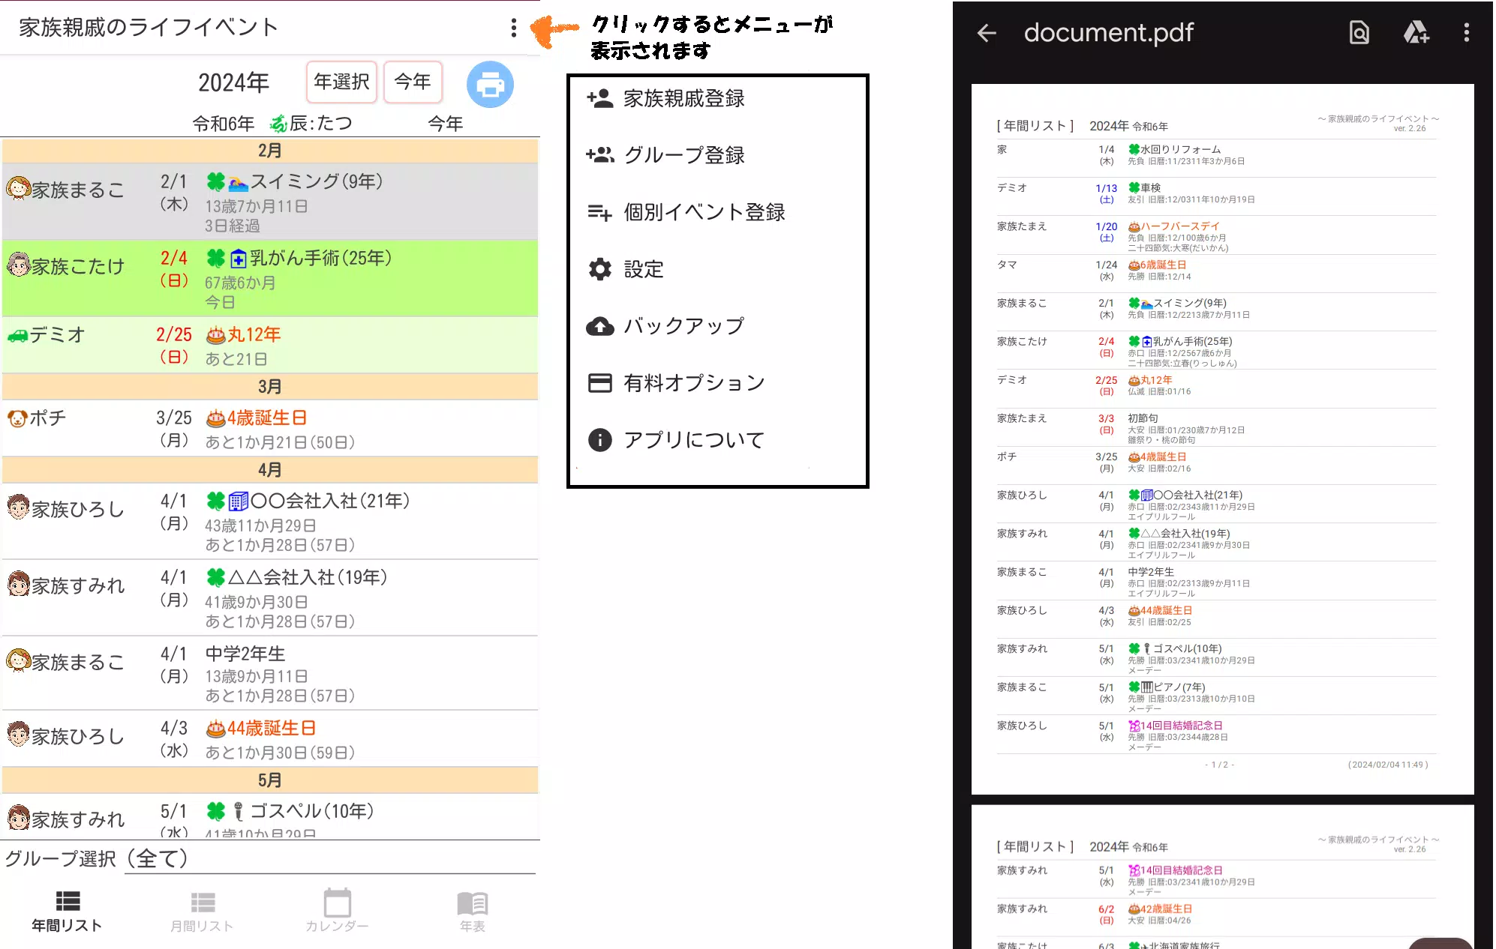Open the 44歳誕生日 event row
The width and height of the screenshot is (1496, 949).
(x=270, y=738)
